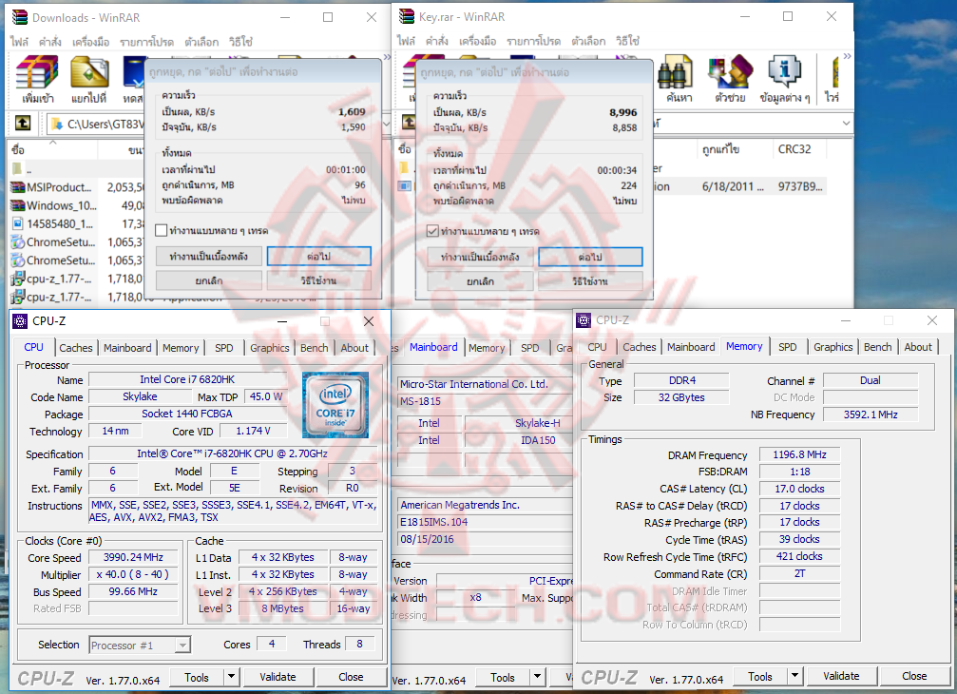This screenshot has height=694, width=957.
Task: Tick the multithread checkbox in Downloads WinRAR dialog
Action: 162,230
